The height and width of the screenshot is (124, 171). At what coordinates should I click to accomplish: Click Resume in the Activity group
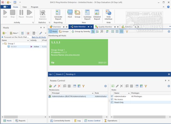29,14
